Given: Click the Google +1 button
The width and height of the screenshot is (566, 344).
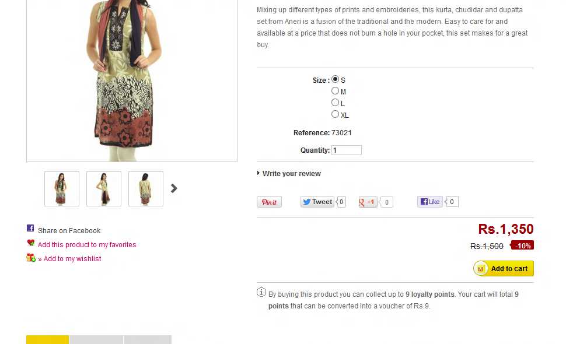Looking at the screenshot, I should (x=368, y=202).
